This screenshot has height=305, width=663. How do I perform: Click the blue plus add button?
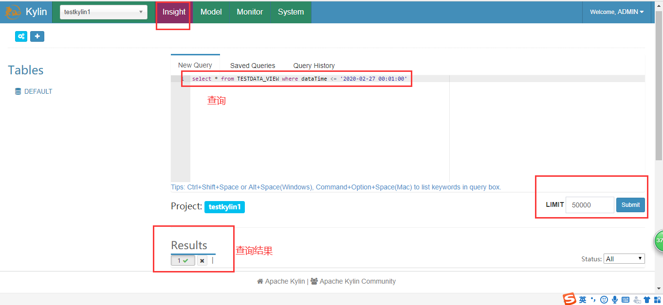point(37,36)
